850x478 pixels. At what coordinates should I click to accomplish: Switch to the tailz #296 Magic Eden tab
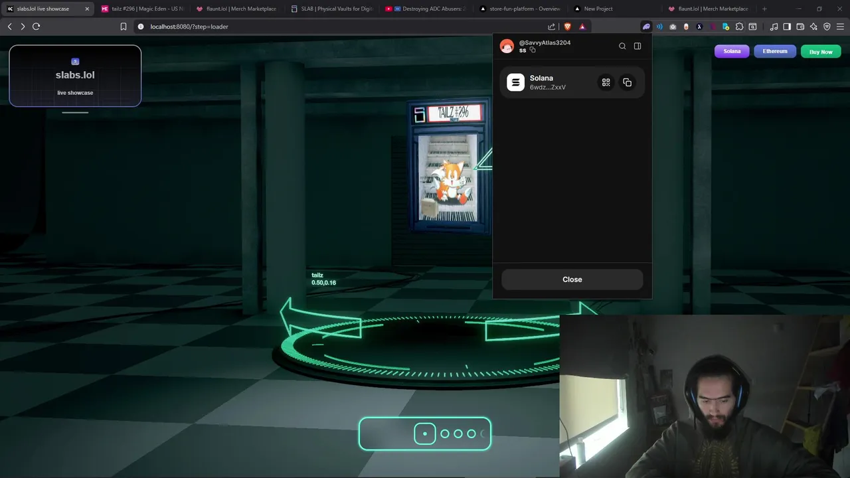(x=143, y=9)
